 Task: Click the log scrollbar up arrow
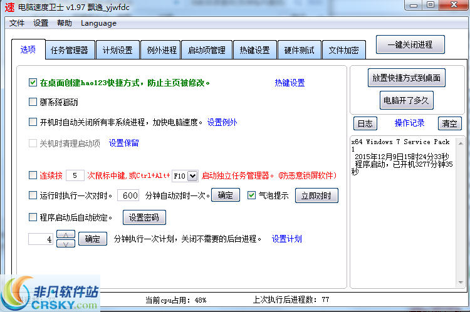tap(461, 143)
